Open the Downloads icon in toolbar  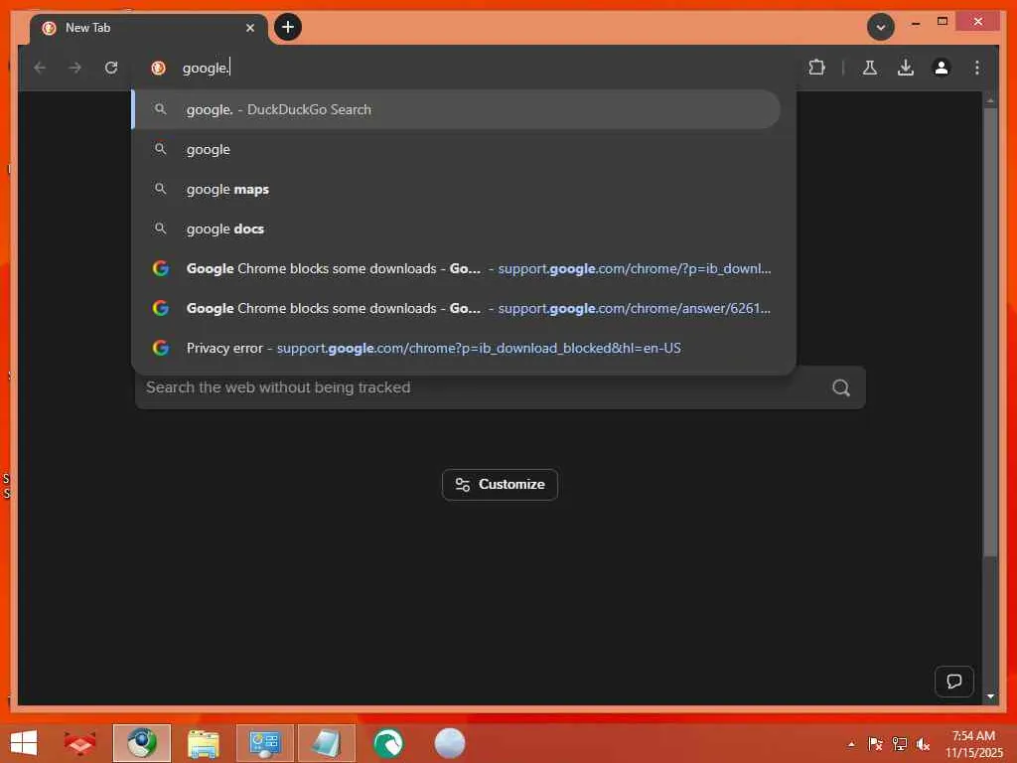[x=906, y=68]
